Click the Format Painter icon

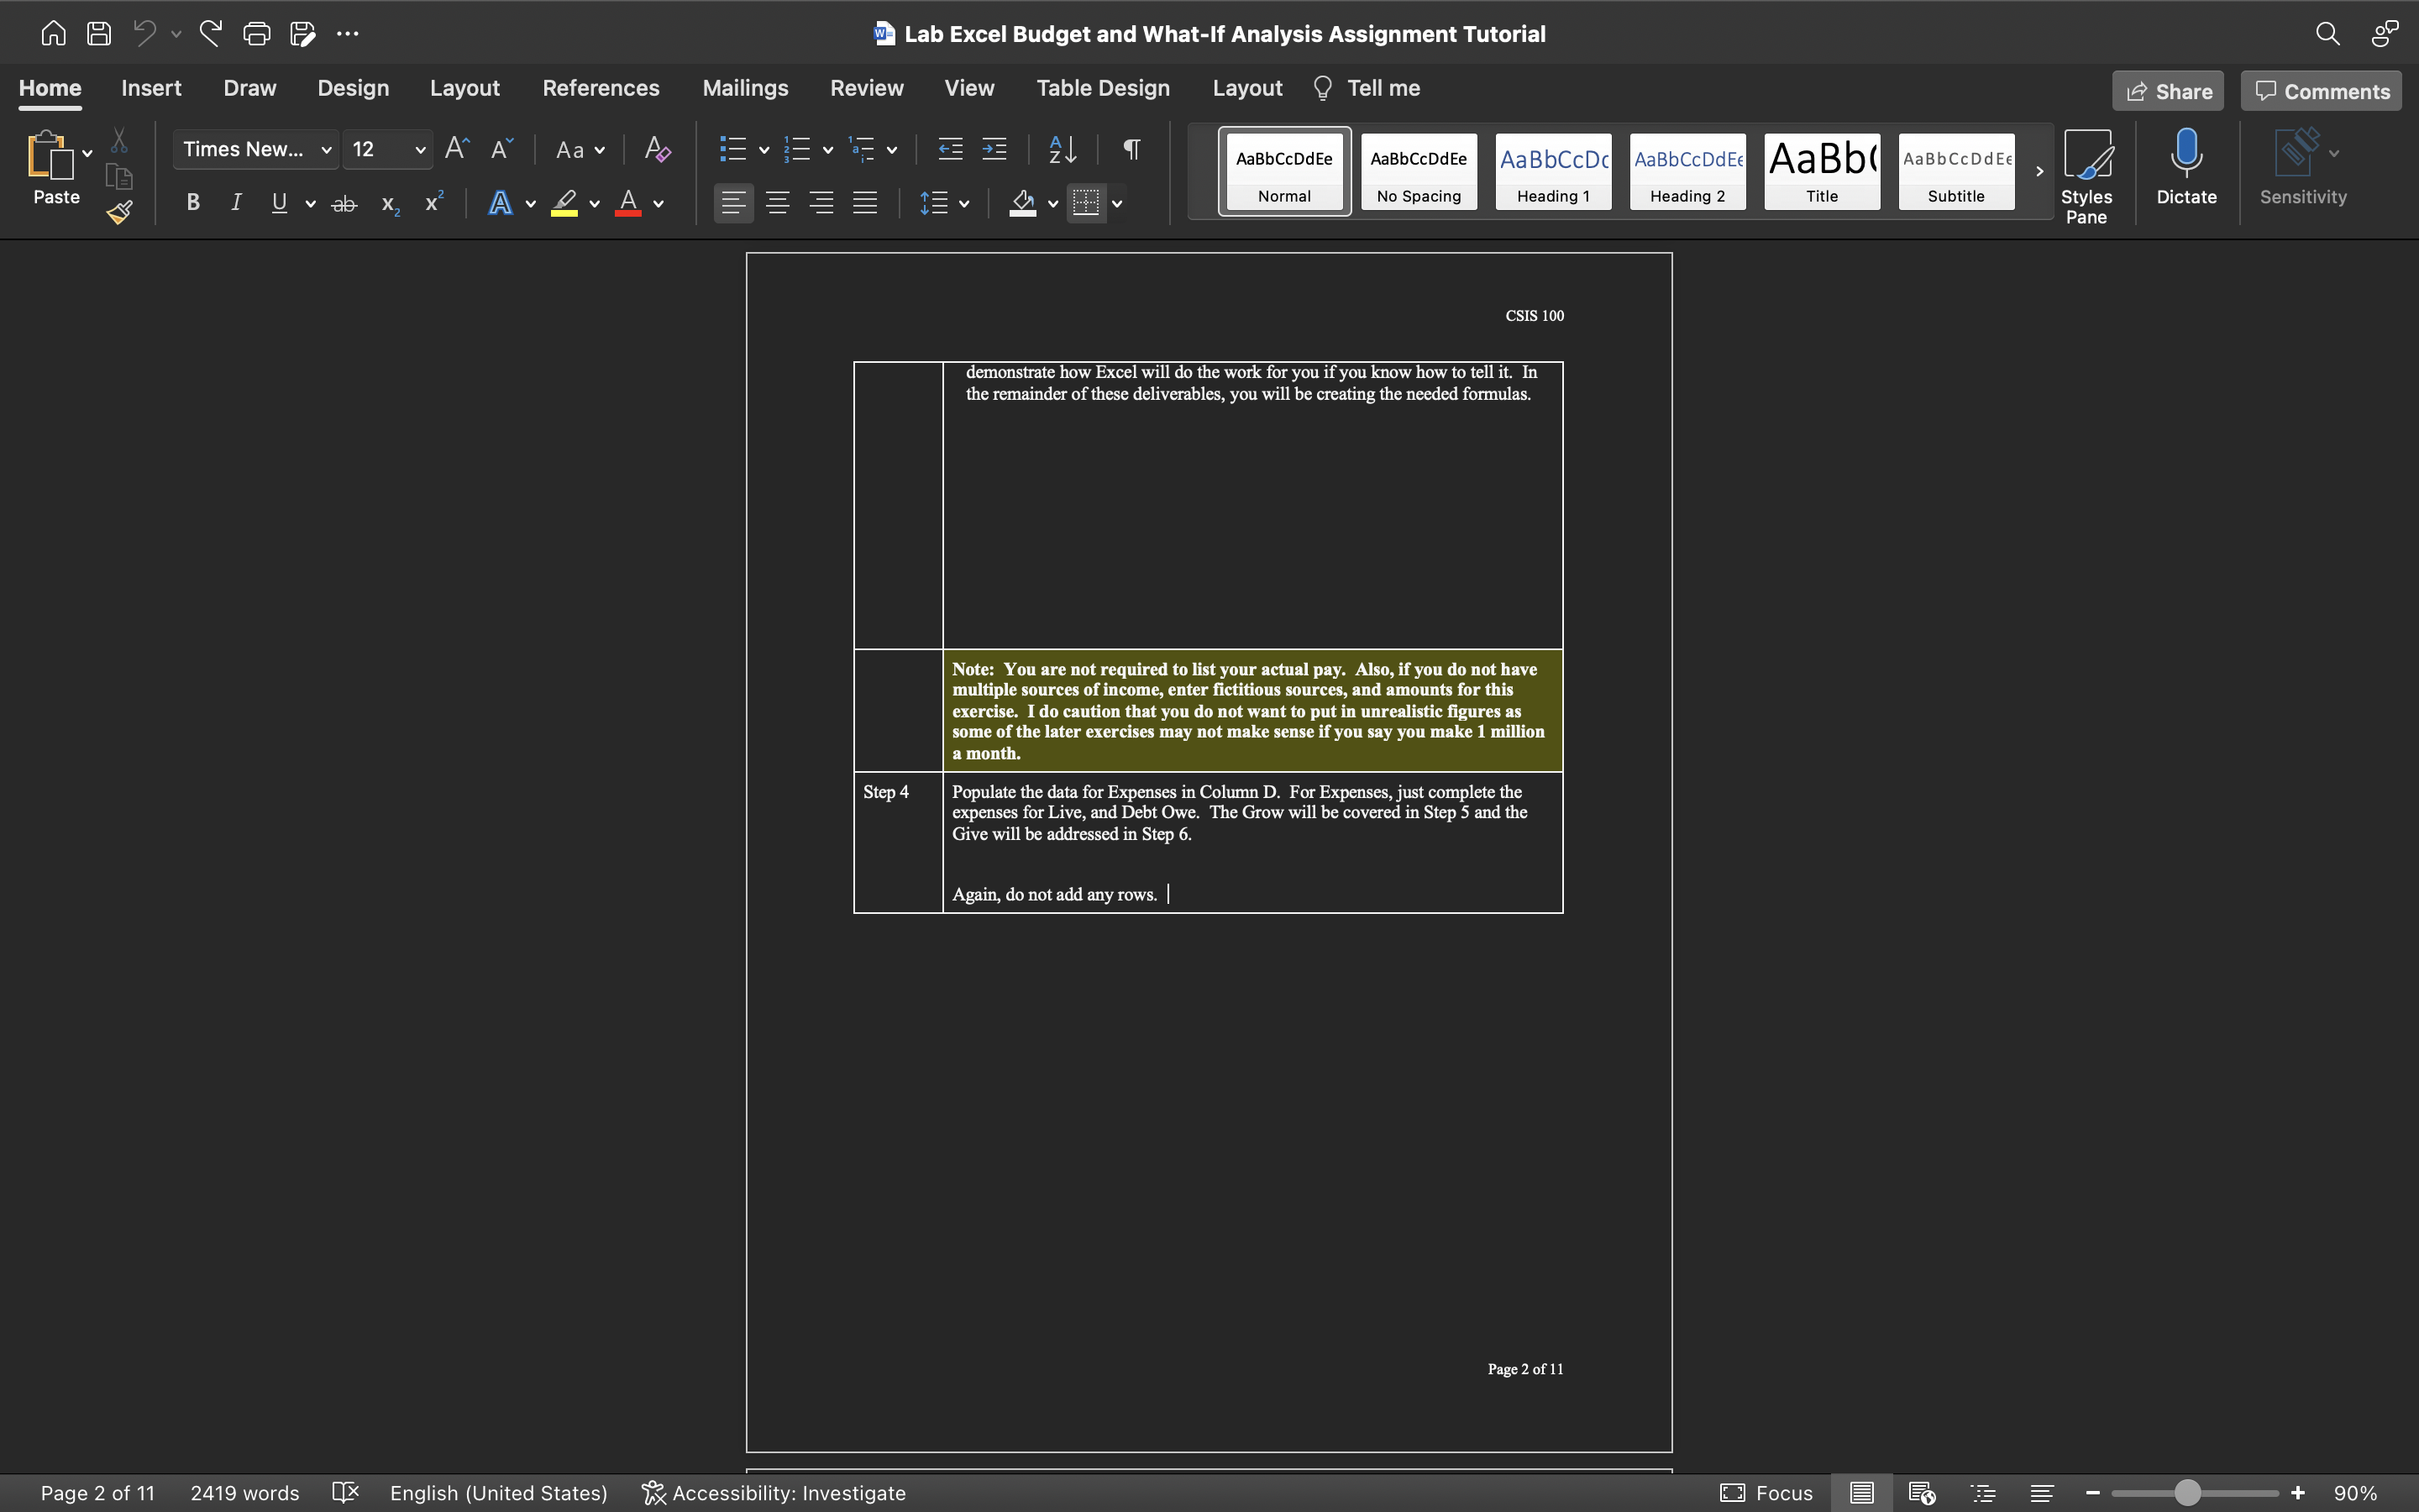(x=119, y=211)
